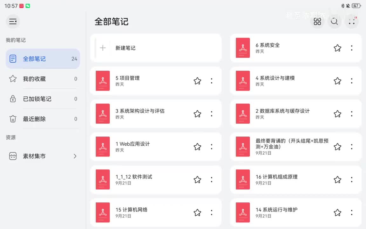This screenshot has height=229, width=366.
Task: Open 已加锁笔记 folder
Action: 43,99
